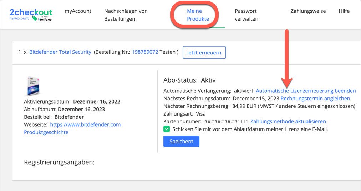
Task: Open the myAccount menu item
Action: pyautogui.click(x=78, y=11)
